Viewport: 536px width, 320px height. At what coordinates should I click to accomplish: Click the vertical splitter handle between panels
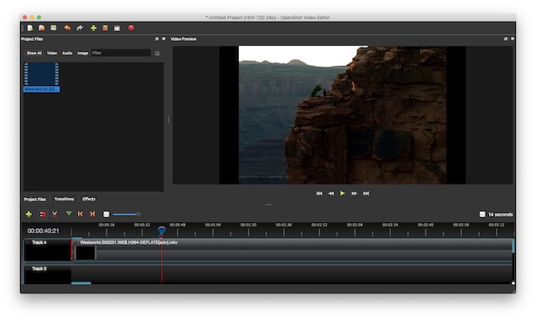168,119
